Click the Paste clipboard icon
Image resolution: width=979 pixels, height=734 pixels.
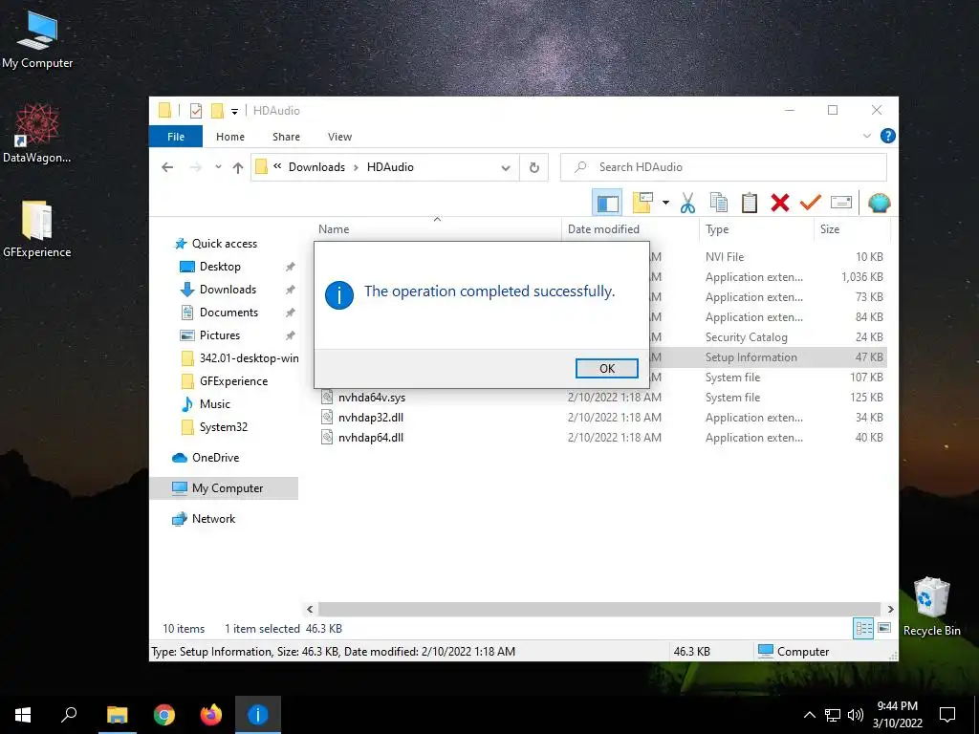[x=750, y=203]
